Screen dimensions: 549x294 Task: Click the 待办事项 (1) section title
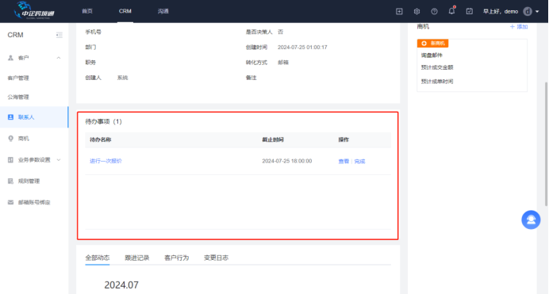pos(103,121)
